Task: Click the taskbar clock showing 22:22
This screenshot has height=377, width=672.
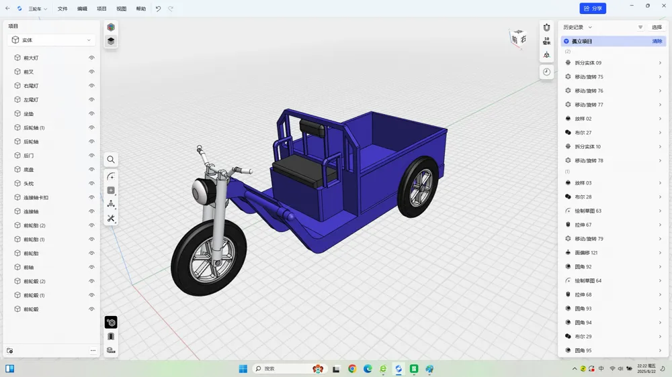Action: pyautogui.click(x=646, y=368)
